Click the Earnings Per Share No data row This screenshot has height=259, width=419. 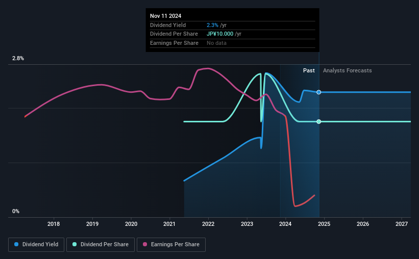[x=233, y=43]
